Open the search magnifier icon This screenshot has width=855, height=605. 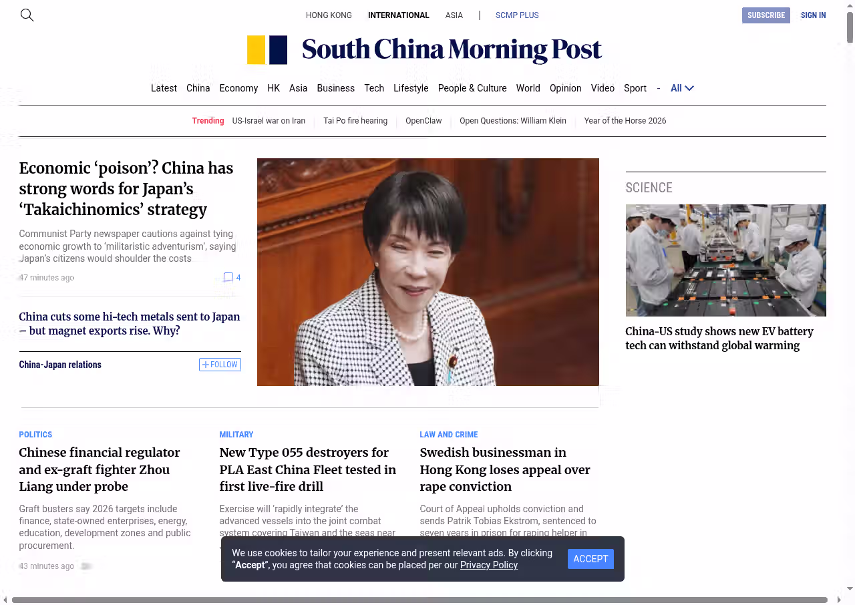27,15
